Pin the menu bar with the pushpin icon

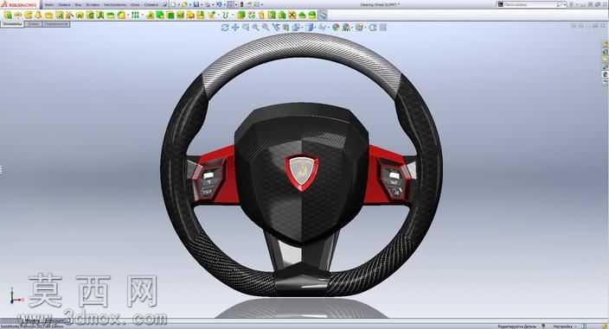tap(163, 4)
